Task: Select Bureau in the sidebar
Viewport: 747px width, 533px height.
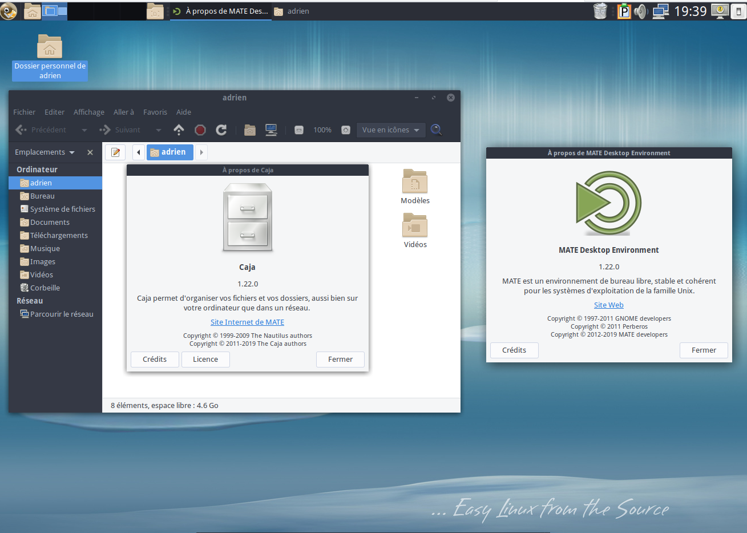Action: click(55, 196)
